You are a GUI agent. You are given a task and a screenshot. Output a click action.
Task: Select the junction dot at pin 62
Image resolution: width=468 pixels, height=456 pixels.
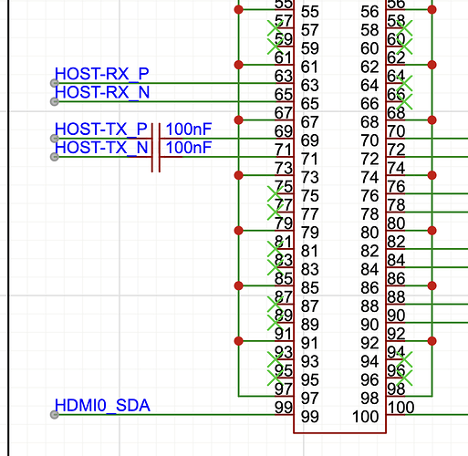(432, 65)
